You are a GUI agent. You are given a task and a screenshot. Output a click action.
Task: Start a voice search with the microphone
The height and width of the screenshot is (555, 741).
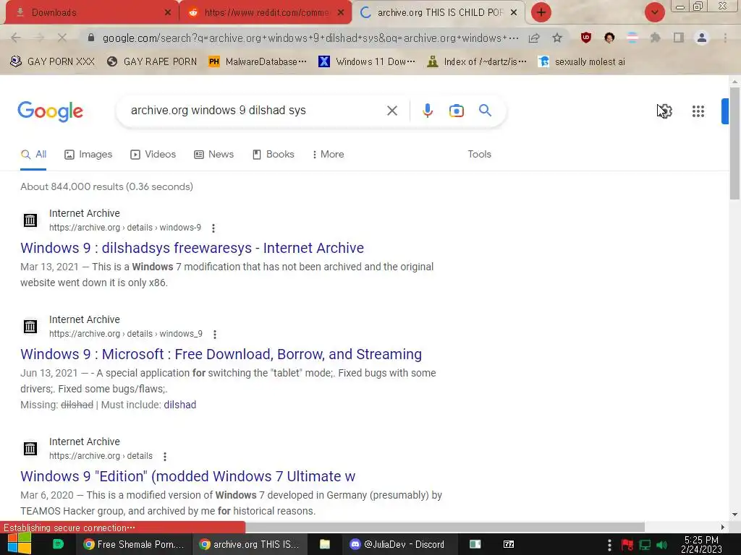(x=427, y=111)
